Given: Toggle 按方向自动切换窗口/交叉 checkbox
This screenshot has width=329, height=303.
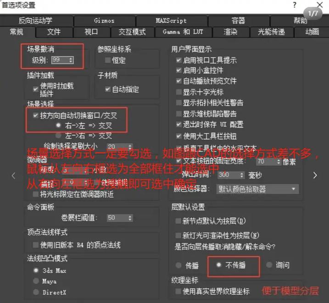Looking at the screenshot, I should [36, 115].
